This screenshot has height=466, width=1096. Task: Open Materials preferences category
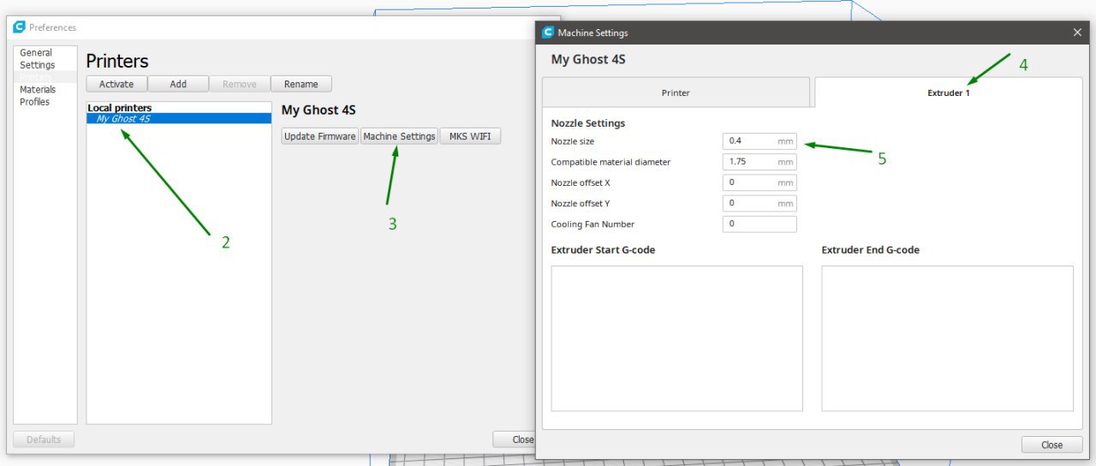[38, 90]
